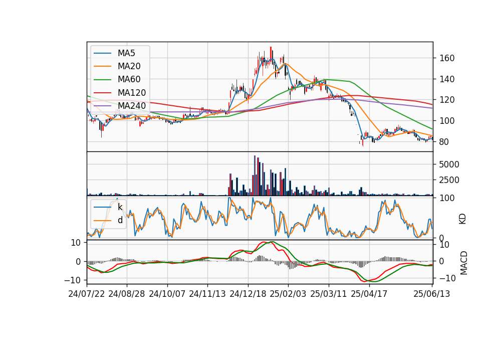Viewport: 481px width, 346px height.
Task: Click the d legend label in KD panel
Action: [120, 220]
